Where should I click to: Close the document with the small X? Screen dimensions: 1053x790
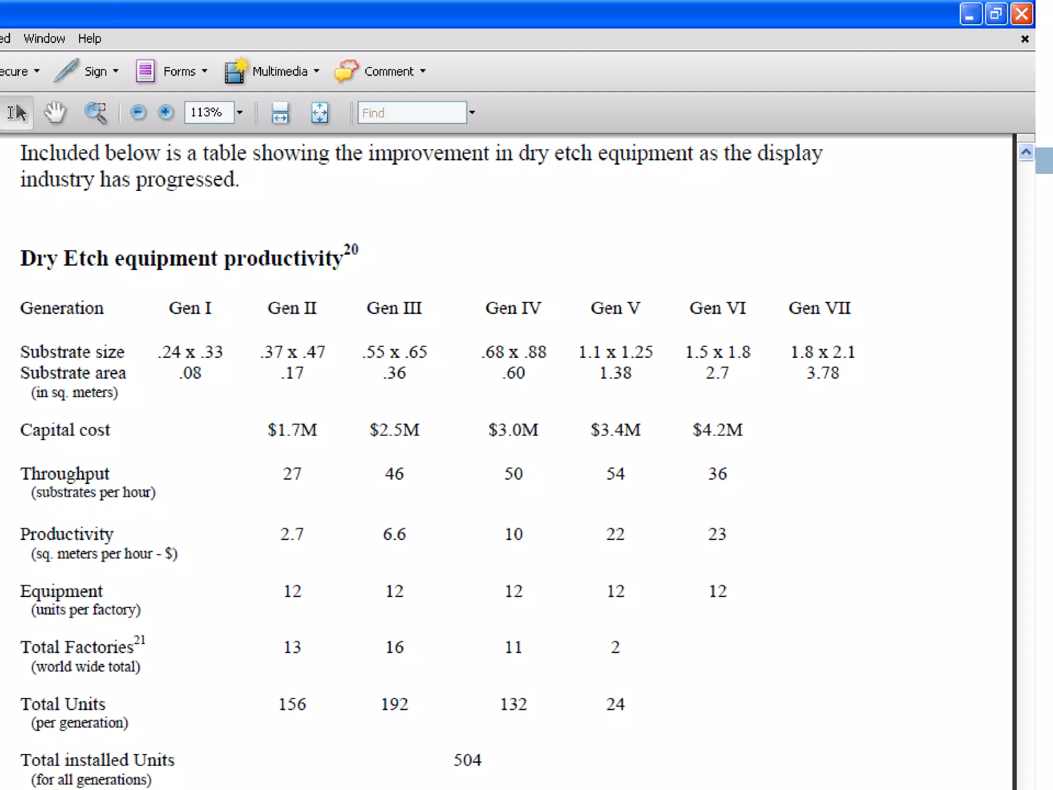click(x=1024, y=39)
